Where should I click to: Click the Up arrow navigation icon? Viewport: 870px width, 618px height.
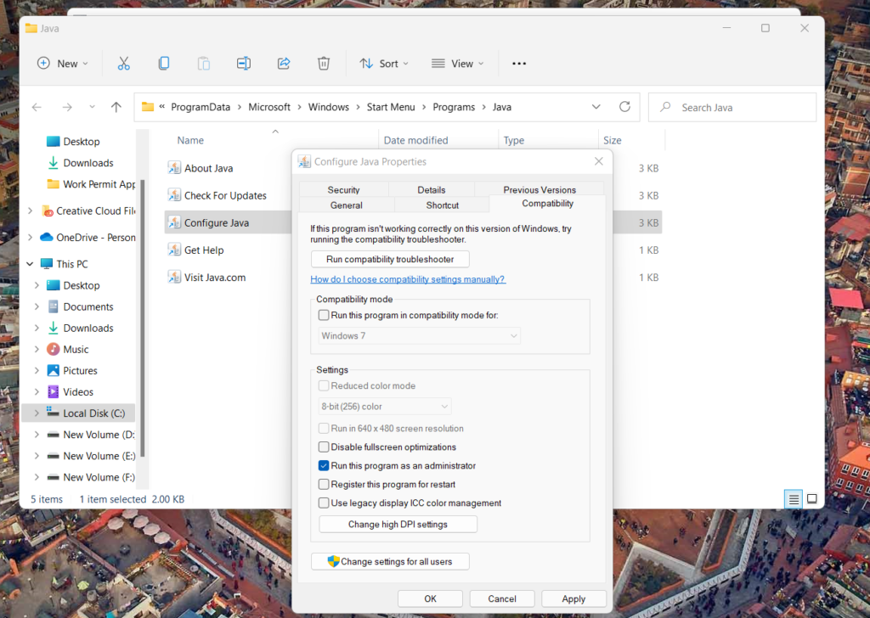(116, 108)
